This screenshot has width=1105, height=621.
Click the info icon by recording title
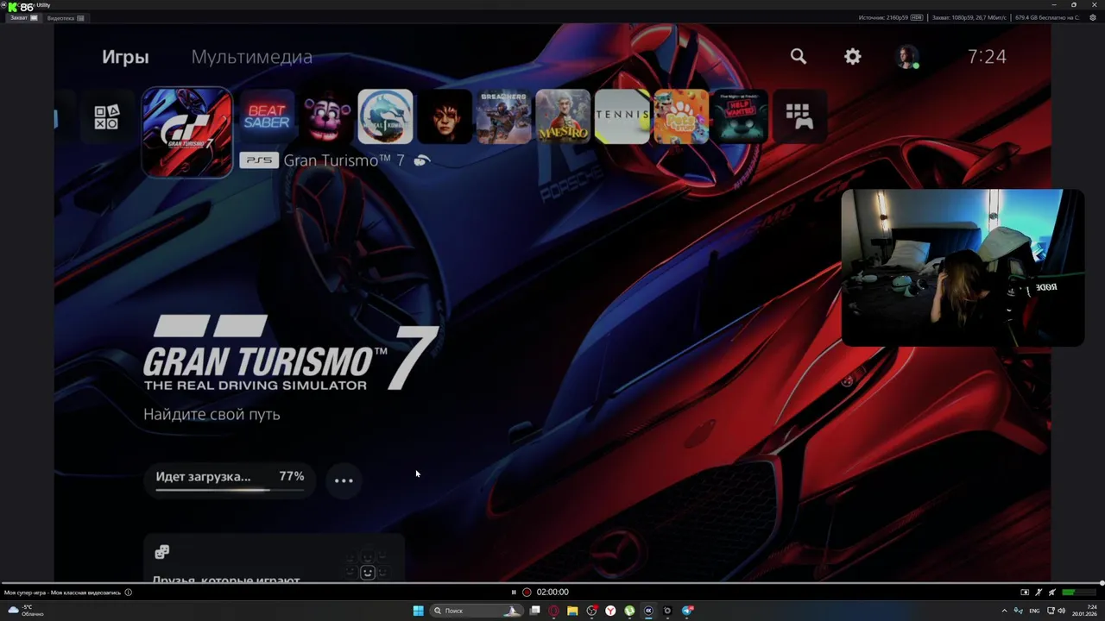click(129, 593)
